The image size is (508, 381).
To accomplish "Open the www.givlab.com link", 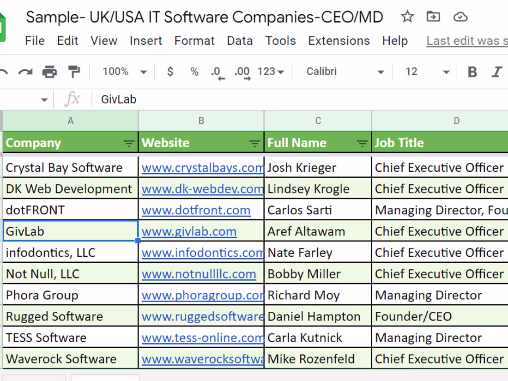I will coord(189,231).
